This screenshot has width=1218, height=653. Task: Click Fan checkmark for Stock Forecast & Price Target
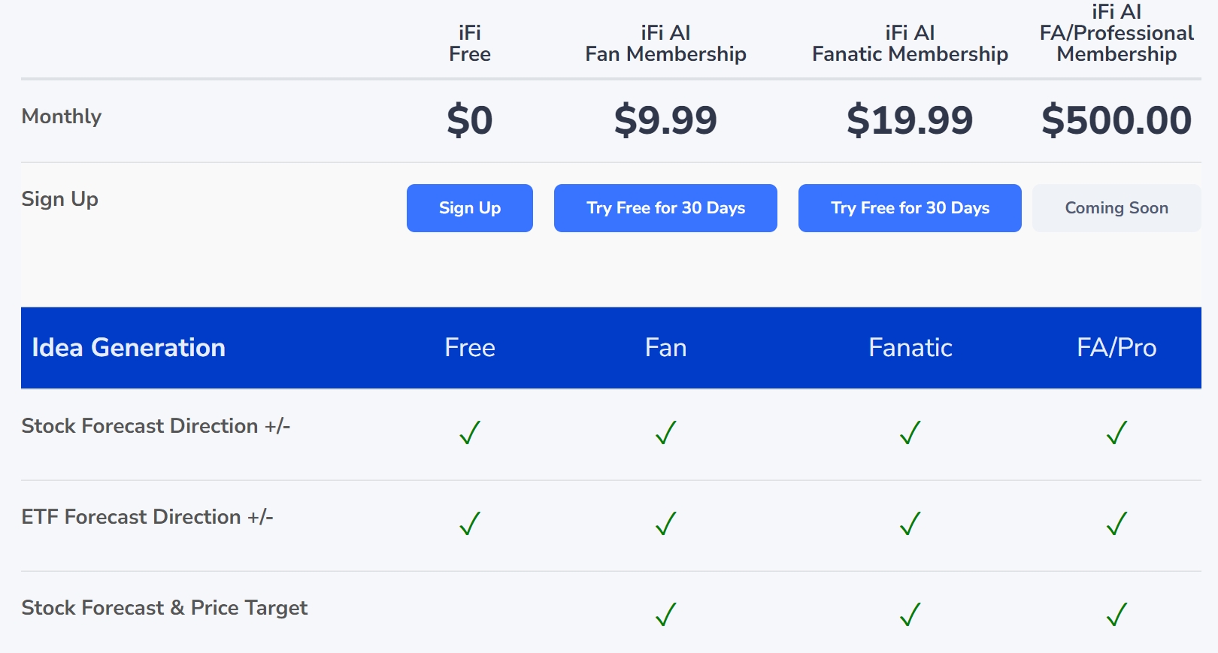point(666,615)
